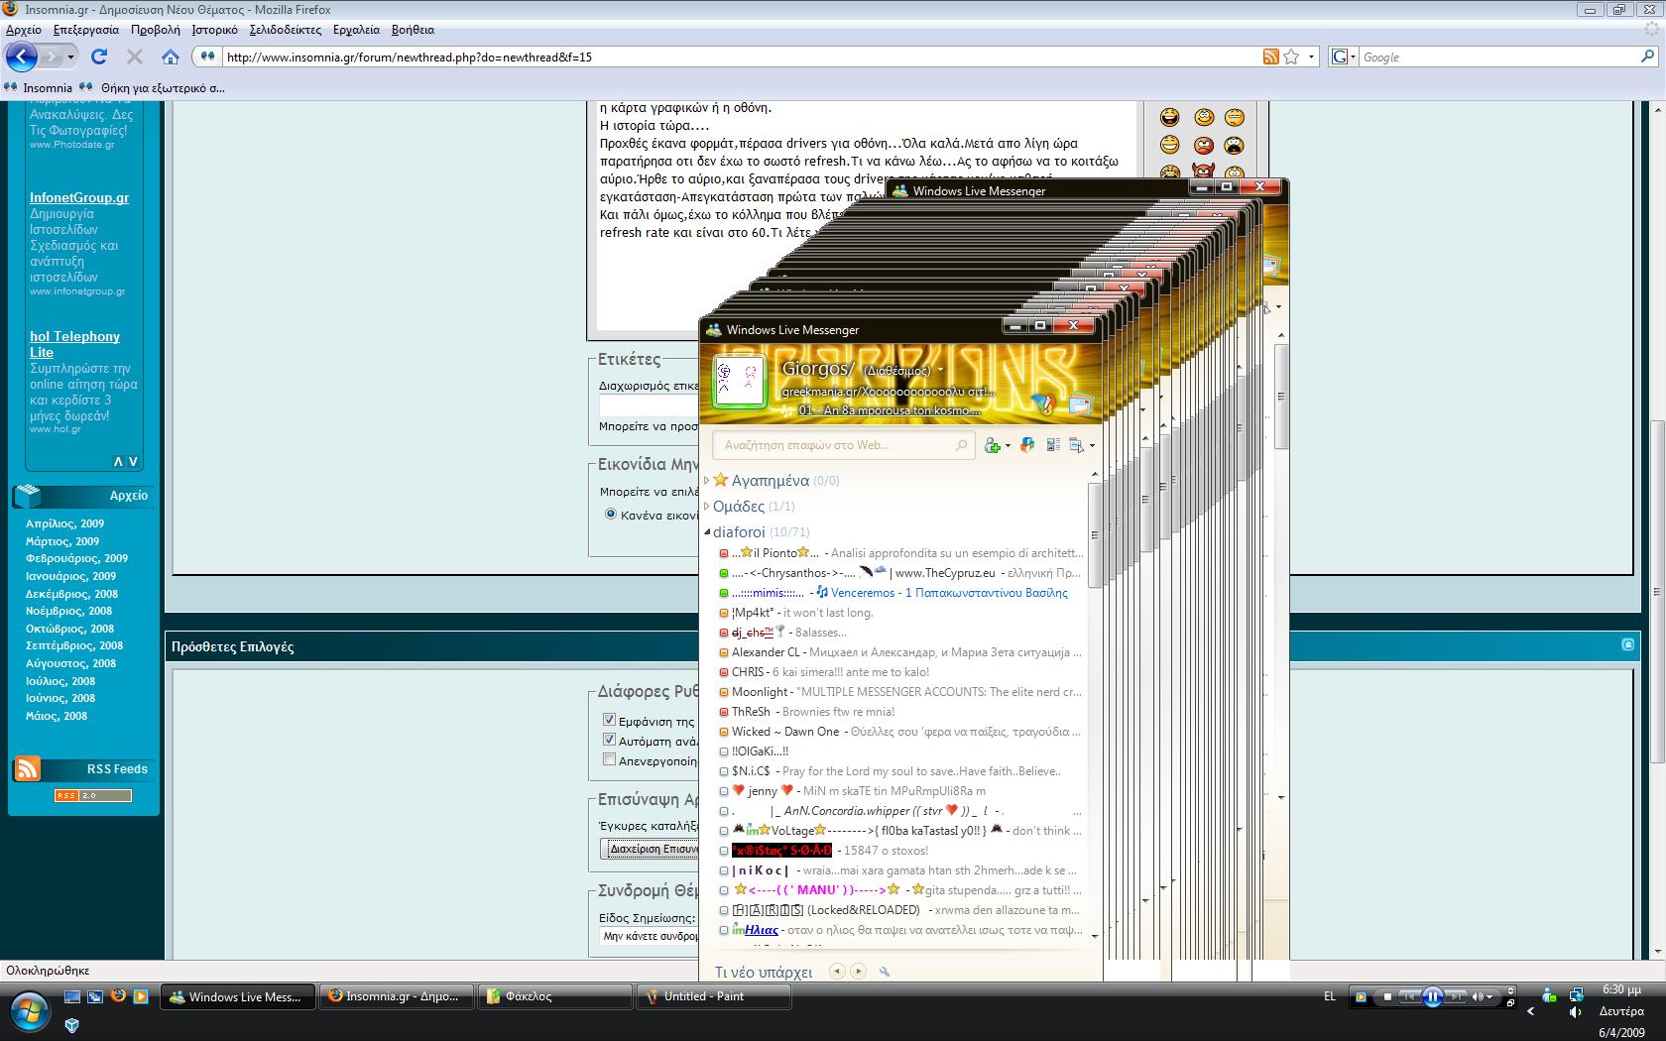The image size is (1666, 1041).
Task: Click Firefox home icon
Action: click(171, 57)
